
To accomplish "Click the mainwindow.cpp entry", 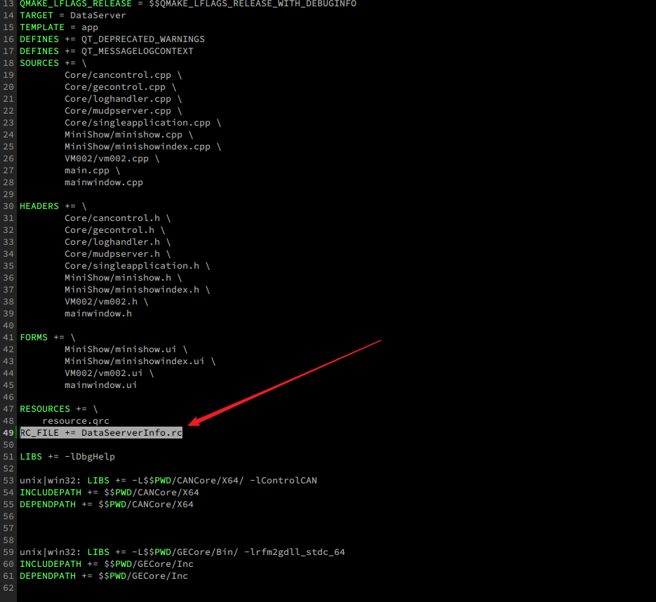I will click(x=104, y=182).
